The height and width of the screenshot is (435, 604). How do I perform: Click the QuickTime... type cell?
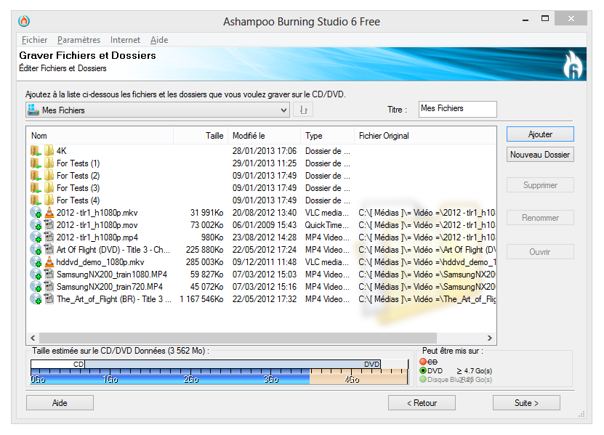click(327, 225)
